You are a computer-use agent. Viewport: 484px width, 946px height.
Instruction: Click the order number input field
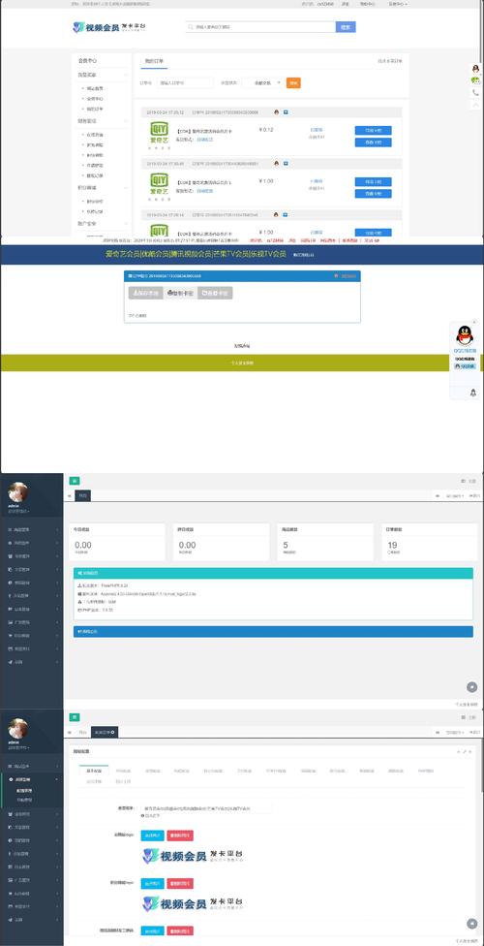185,82
